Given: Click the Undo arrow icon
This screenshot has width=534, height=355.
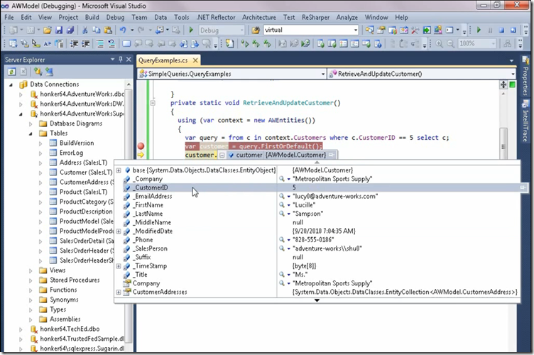Looking at the screenshot, I should click(123, 31).
